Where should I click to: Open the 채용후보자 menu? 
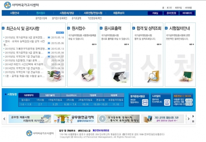coord(119,13)
